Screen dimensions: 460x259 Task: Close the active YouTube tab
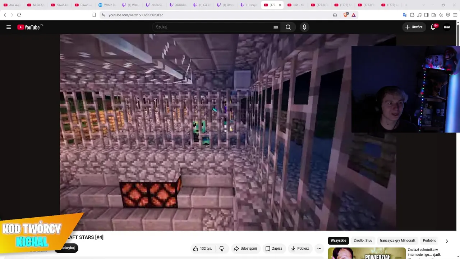pos(280,5)
